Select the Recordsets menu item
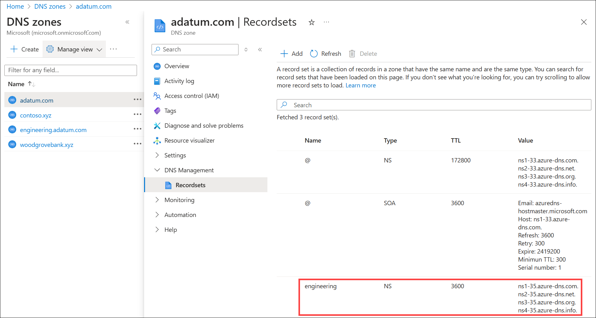This screenshot has width=596, height=318. tap(190, 185)
